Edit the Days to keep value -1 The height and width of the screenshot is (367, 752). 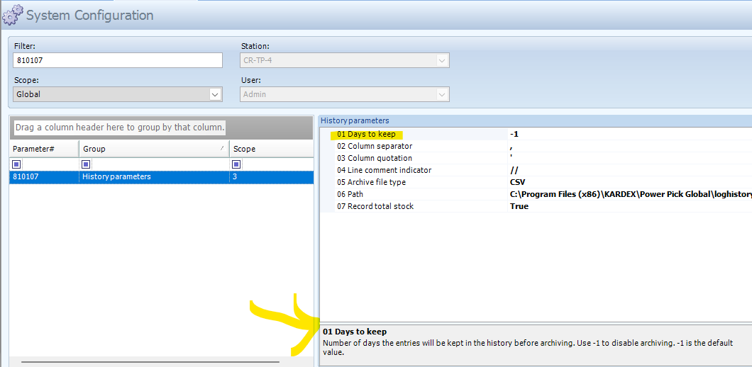pyautogui.click(x=624, y=134)
